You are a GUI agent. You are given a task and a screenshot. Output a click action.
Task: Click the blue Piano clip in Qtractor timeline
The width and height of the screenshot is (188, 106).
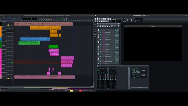35,39
